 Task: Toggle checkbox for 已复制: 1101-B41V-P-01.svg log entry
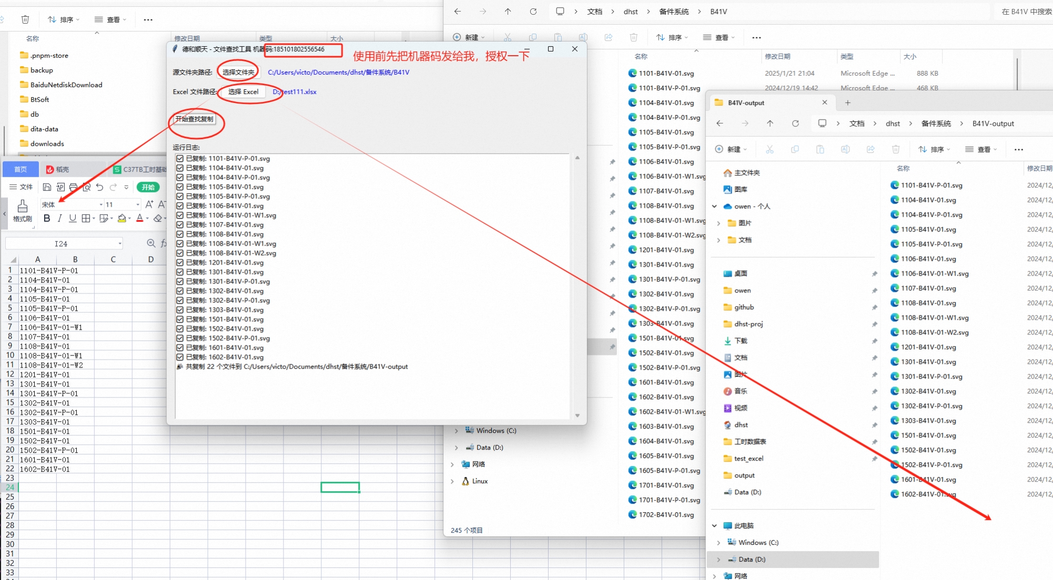pos(180,158)
